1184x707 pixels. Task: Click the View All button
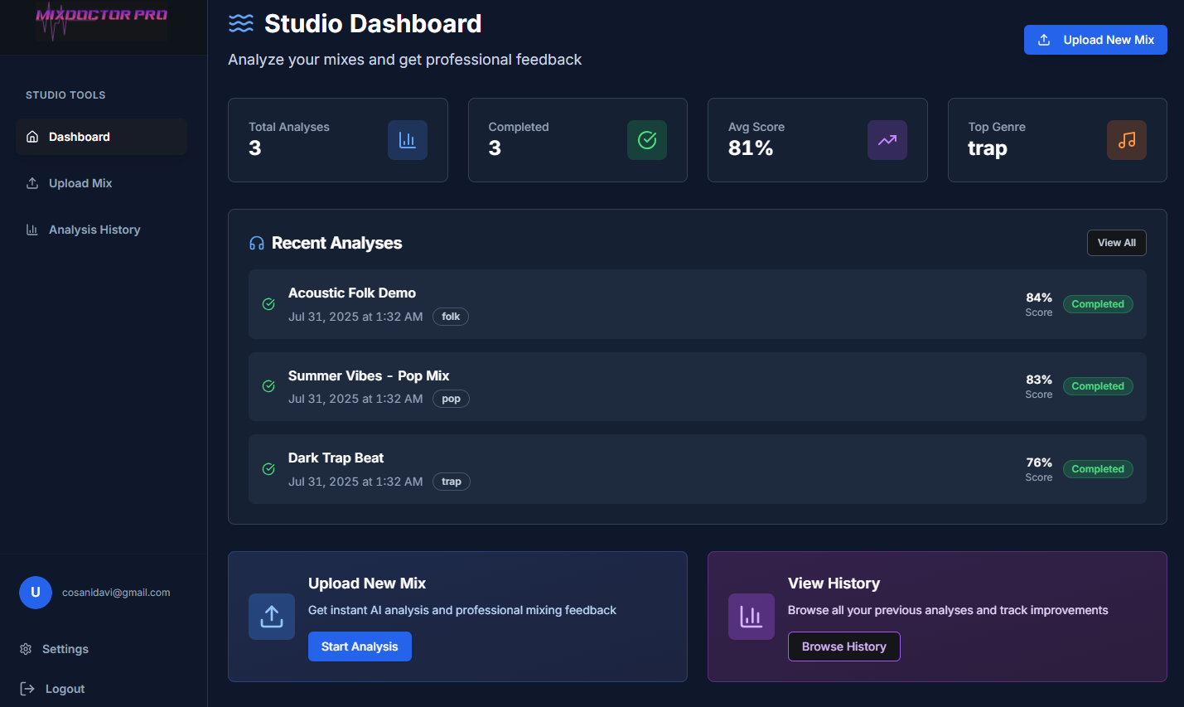pos(1117,243)
